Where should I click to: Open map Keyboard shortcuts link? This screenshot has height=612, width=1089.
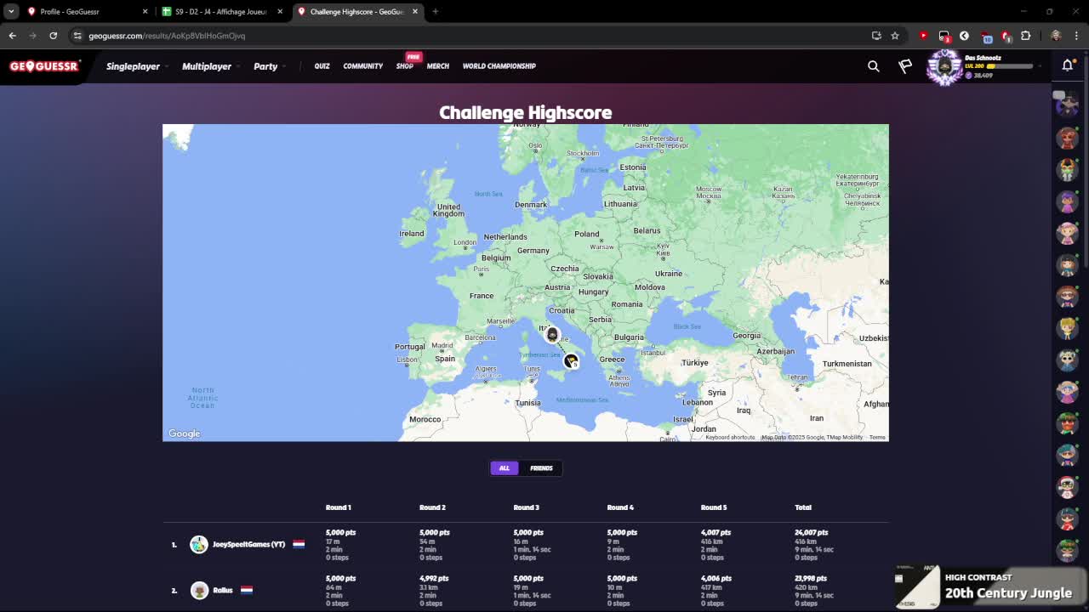pos(730,437)
